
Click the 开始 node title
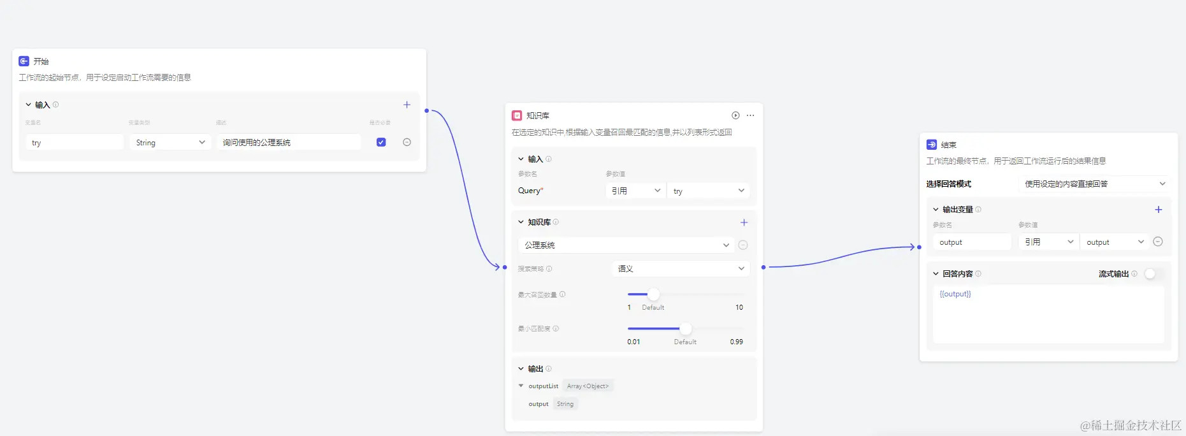pyautogui.click(x=41, y=61)
